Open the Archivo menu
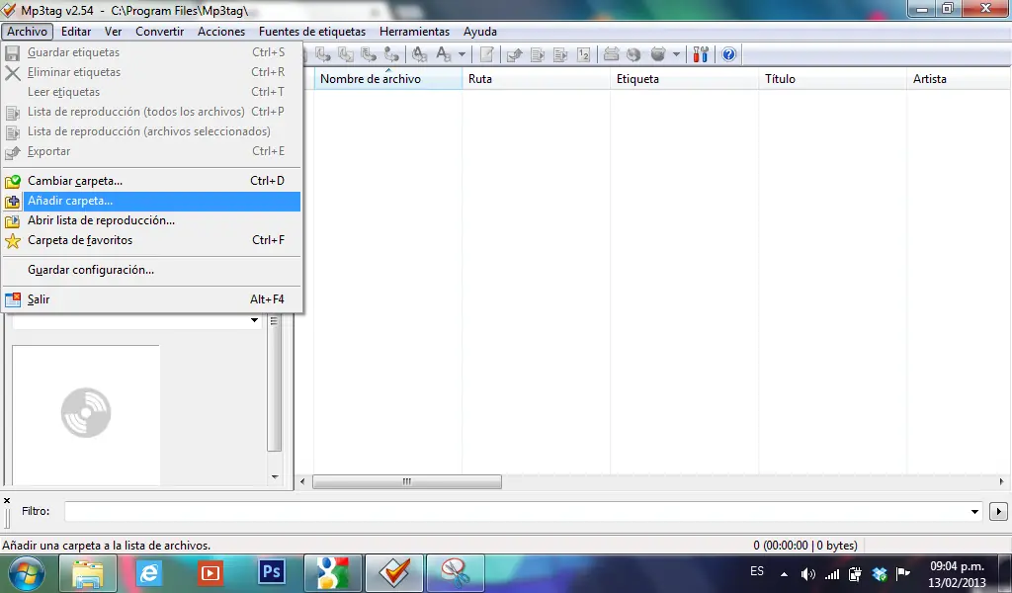Image resolution: width=1012 pixels, height=593 pixels. click(x=27, y=31)
